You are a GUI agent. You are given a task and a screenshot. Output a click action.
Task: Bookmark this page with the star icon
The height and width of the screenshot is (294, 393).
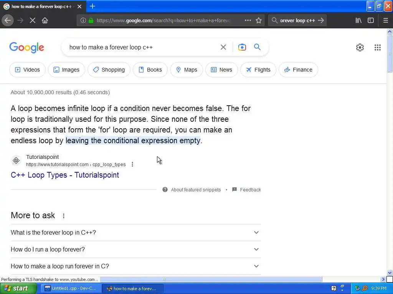click(x=259, y=21)
